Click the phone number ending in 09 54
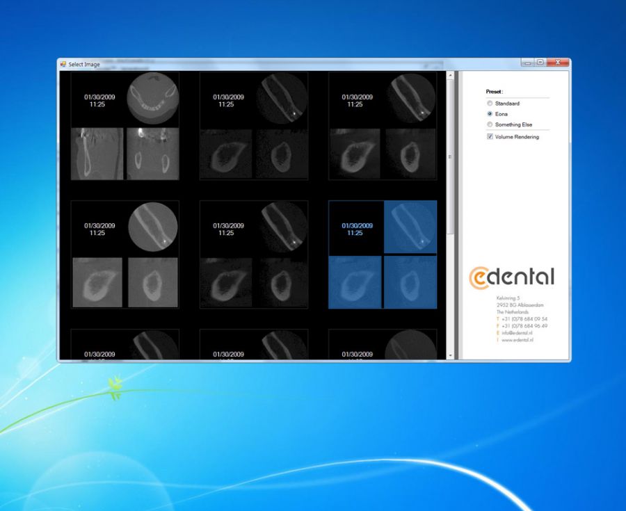The width and height of the screenshot is (626, 511). [x=524, y=318]
